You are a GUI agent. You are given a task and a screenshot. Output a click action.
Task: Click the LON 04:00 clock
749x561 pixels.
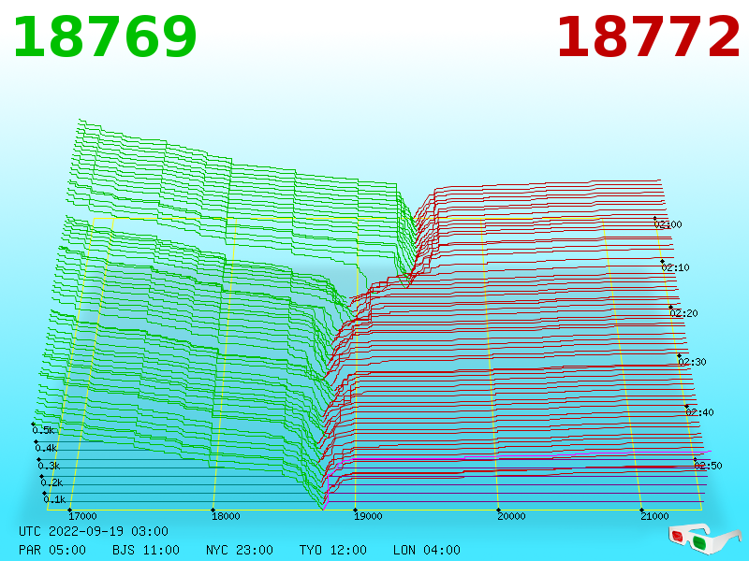tap(427, 550)
